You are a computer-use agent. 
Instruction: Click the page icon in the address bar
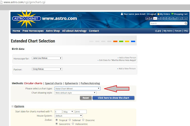click(1, 2)
